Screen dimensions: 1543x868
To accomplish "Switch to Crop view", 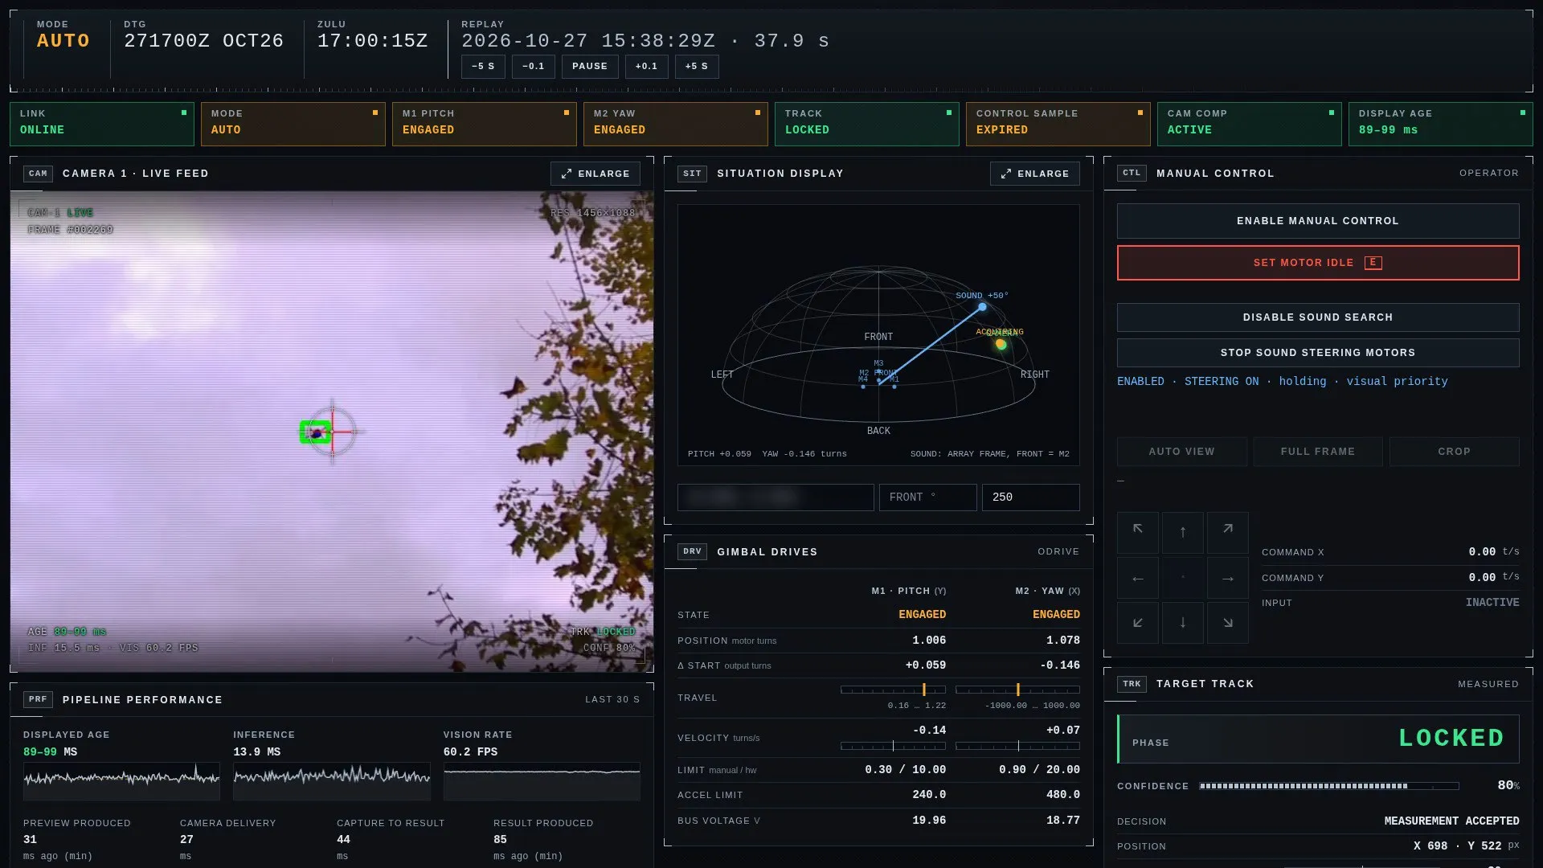I will click(x=1455, y=452).
